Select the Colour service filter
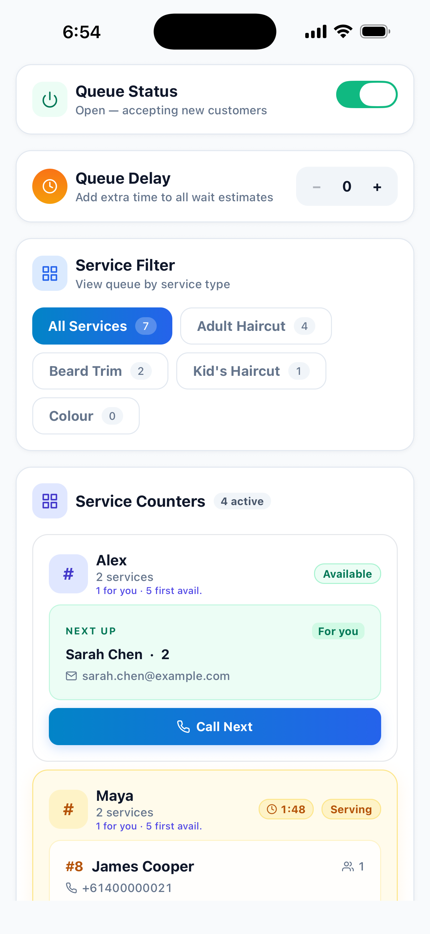The image size is (430, 934). [x=86, y=416]
